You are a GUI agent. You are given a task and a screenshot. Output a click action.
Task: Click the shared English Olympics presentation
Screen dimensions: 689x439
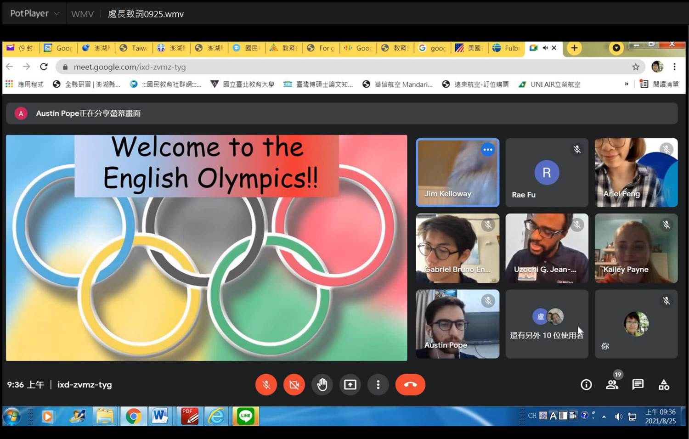coord(207,248)
